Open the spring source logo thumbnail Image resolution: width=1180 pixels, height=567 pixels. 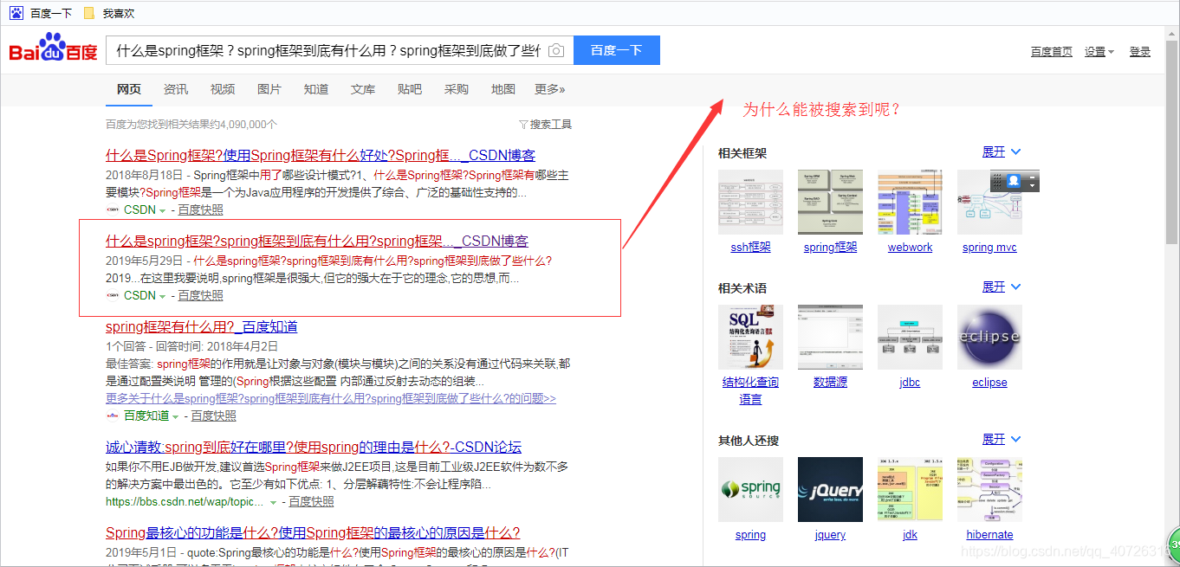(750, 489)
